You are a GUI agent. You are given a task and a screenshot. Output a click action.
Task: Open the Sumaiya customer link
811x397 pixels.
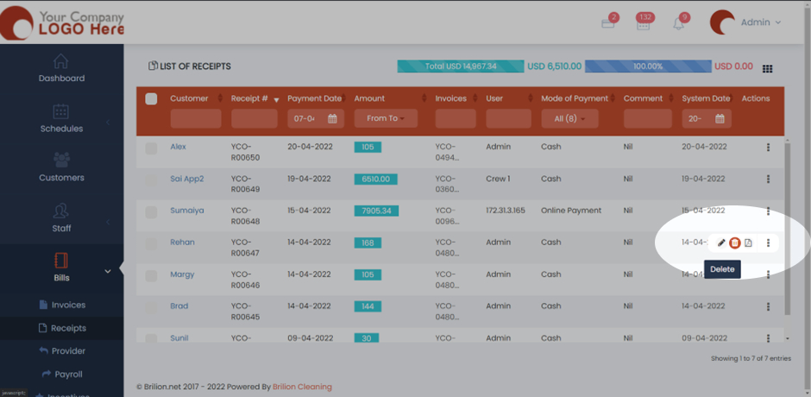pyautogui.click(x=186, y=211)
